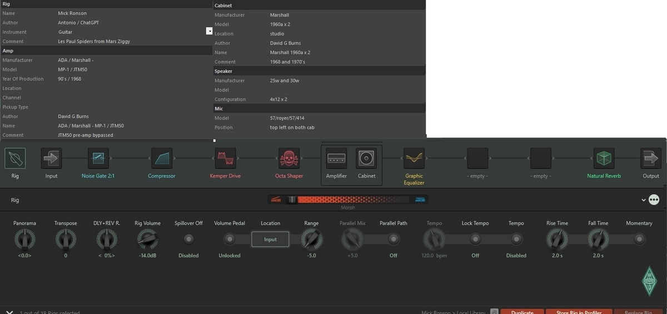The height and width of the screenshot is (314, 667).
Task: Edit the Rig Name field Mick Ronson
Action: [133, 13]
